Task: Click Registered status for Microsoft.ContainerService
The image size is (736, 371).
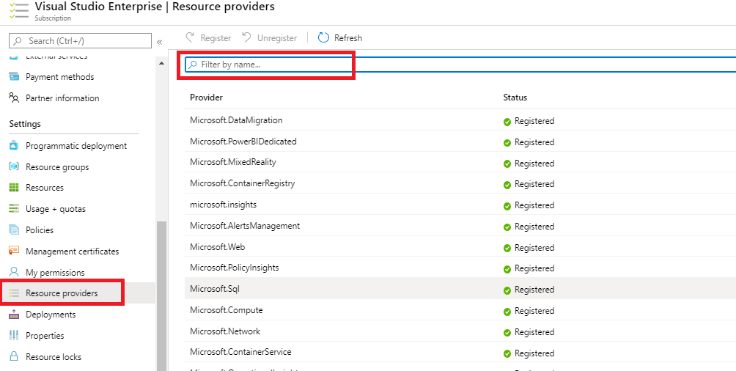Action: click(x=534, y=353)
